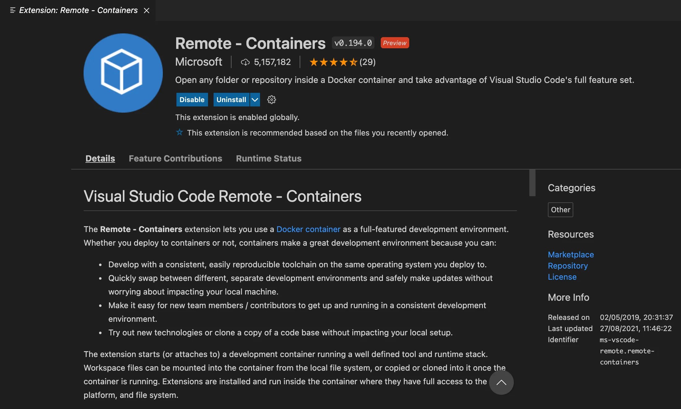Follow the Docker container link

(308, 229)
